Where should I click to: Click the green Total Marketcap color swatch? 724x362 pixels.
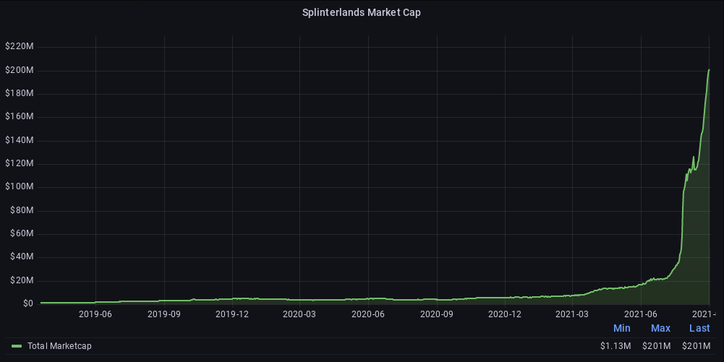pyautogui.click(x=17, y=346)
